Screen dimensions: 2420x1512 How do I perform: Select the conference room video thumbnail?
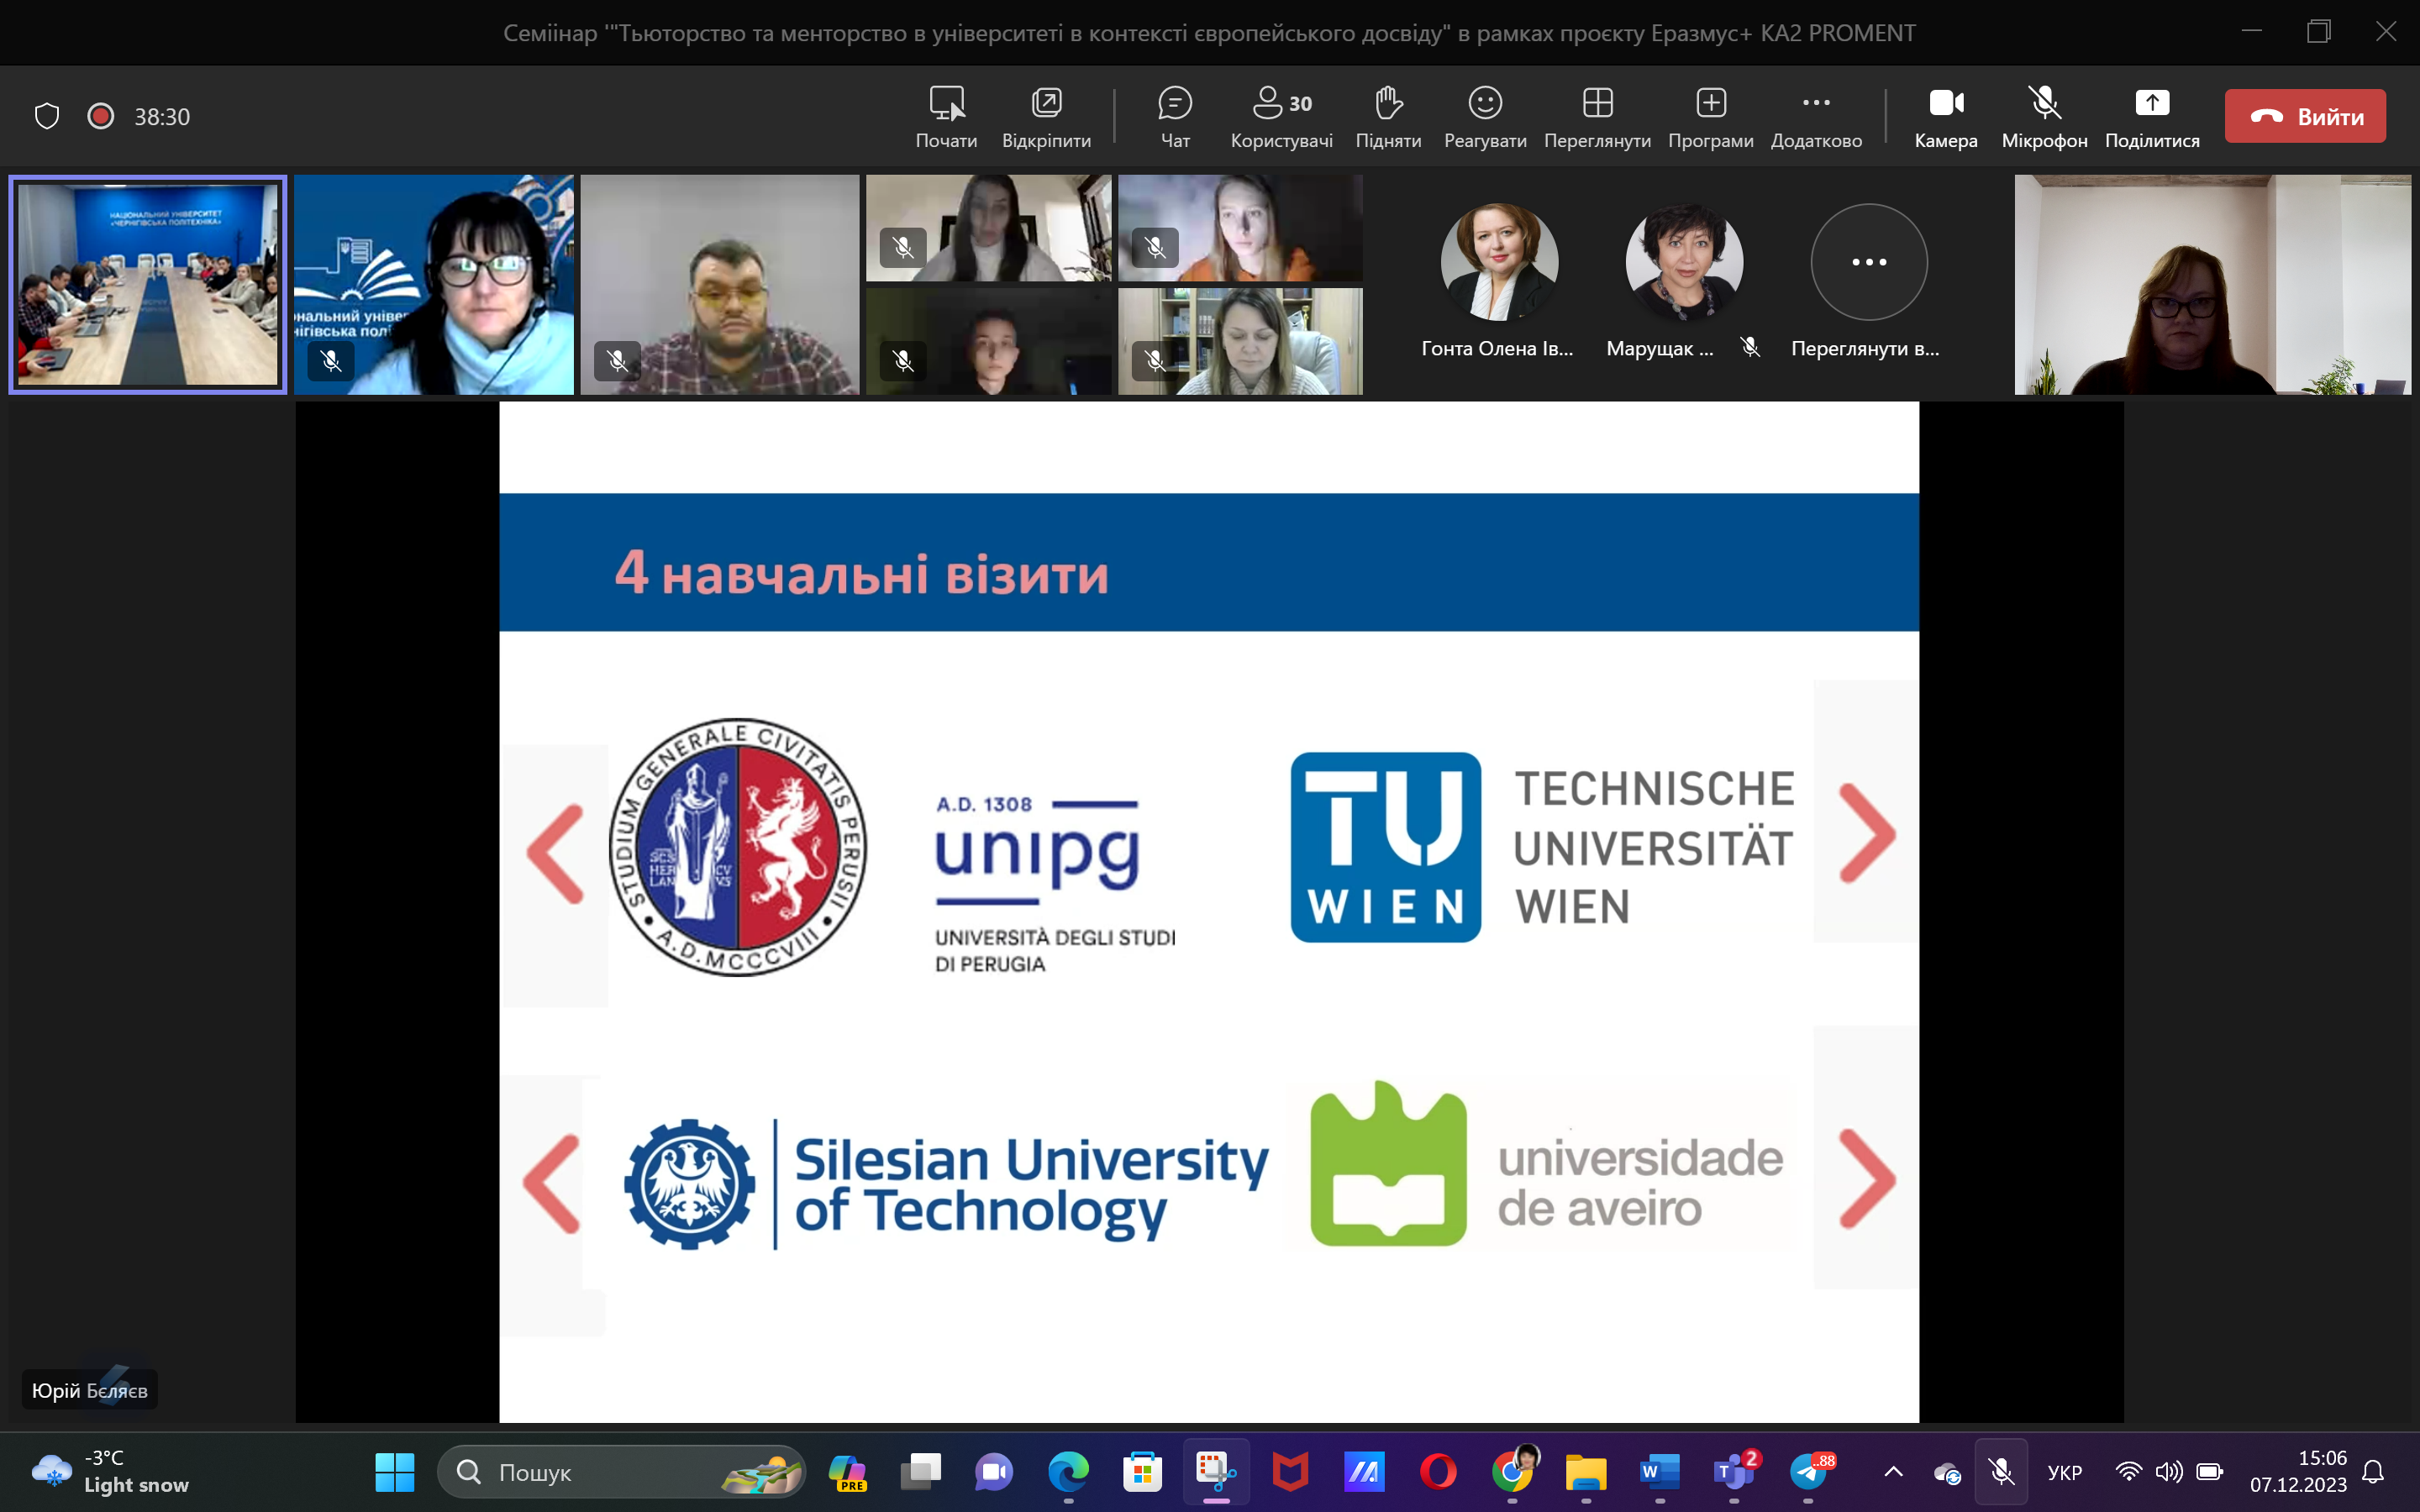[148, 285]
